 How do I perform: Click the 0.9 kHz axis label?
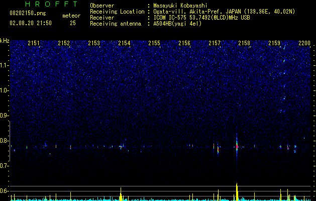(x=4, y=116)
